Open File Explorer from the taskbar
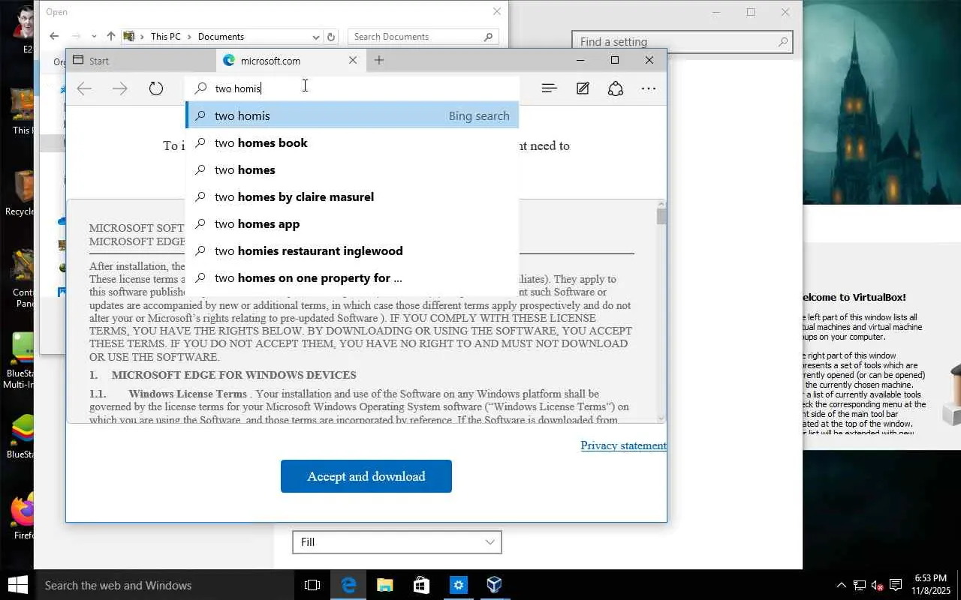Screen dimensions: 961x600 tap(384, 585)
